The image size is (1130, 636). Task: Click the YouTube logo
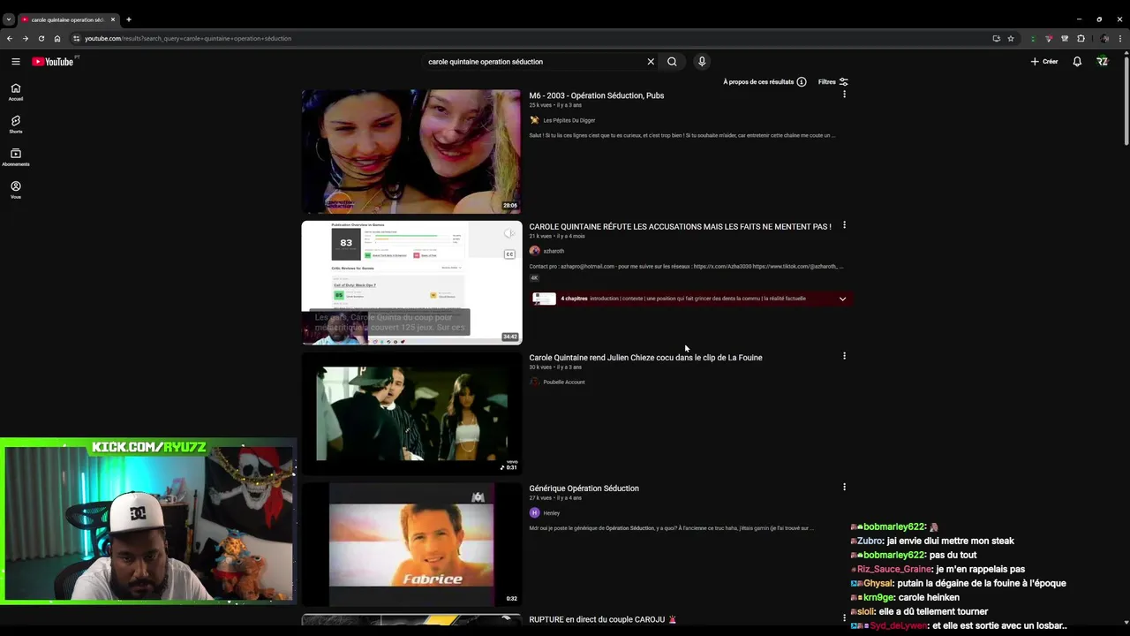pyautogui.click(x=53, y=62)
